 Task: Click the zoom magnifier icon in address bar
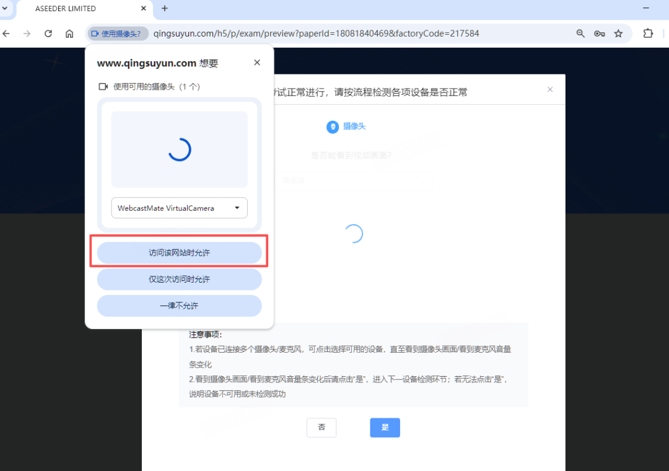click(580, 33)
